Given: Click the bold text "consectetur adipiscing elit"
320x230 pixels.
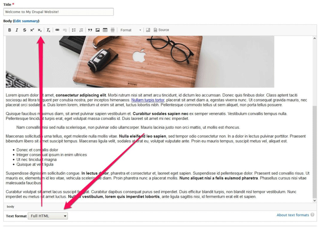Looking at the screenshot, I should click(81, 95).
